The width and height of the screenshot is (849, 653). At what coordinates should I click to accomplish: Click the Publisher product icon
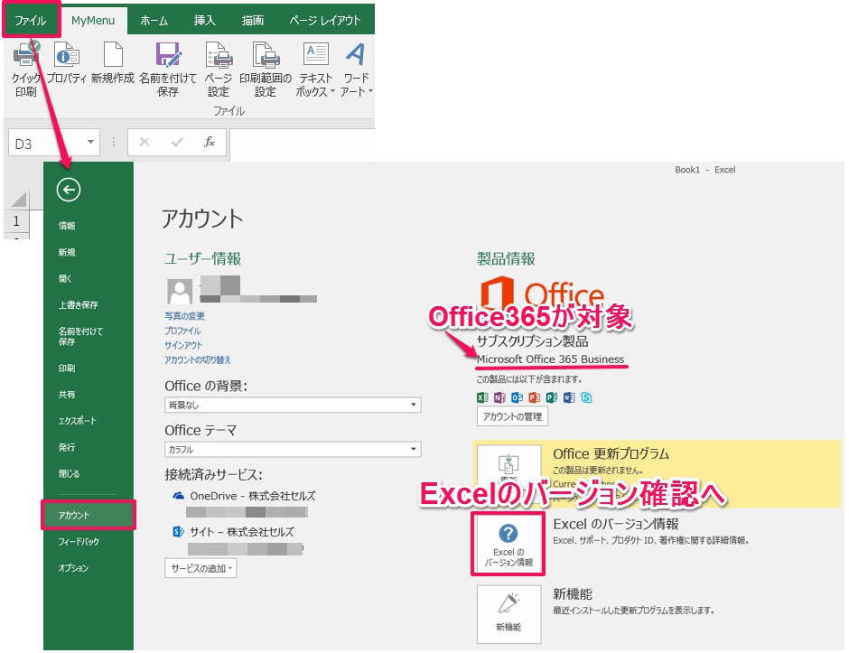[x=552, y=398]
